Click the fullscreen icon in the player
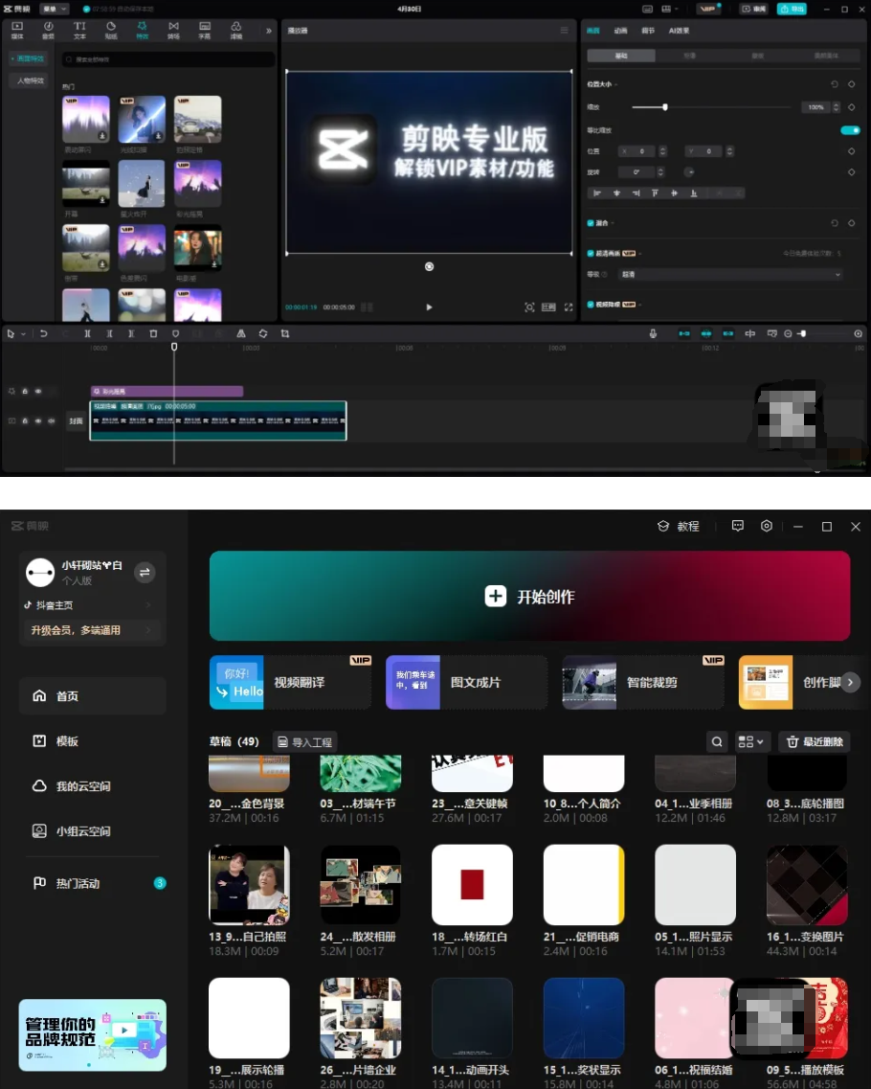The height and width of the screenshot is (1089, 871). (569, 307)
